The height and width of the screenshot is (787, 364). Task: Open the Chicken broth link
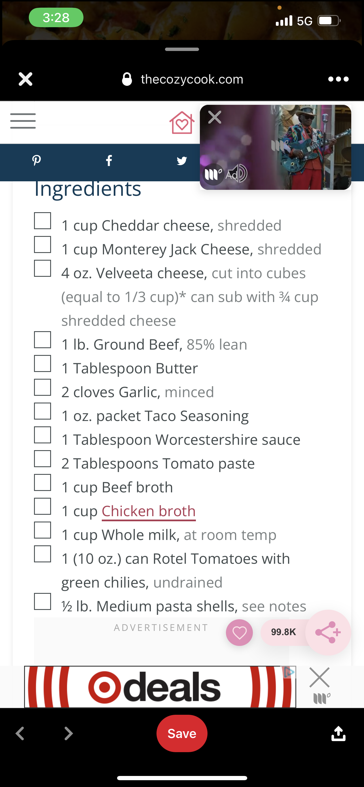(x=149, y=511)
